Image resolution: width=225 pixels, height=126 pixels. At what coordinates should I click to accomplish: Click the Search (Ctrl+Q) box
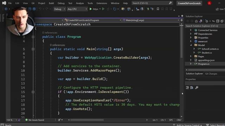coord(152,3)
